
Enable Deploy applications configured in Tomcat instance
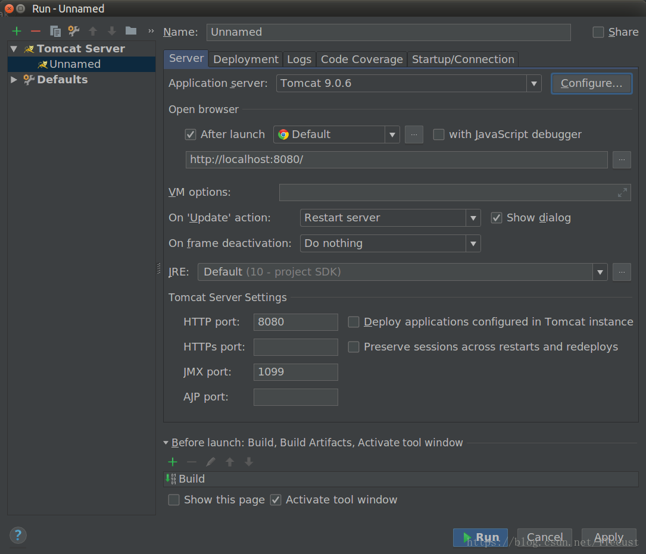[x=354, y=322]
